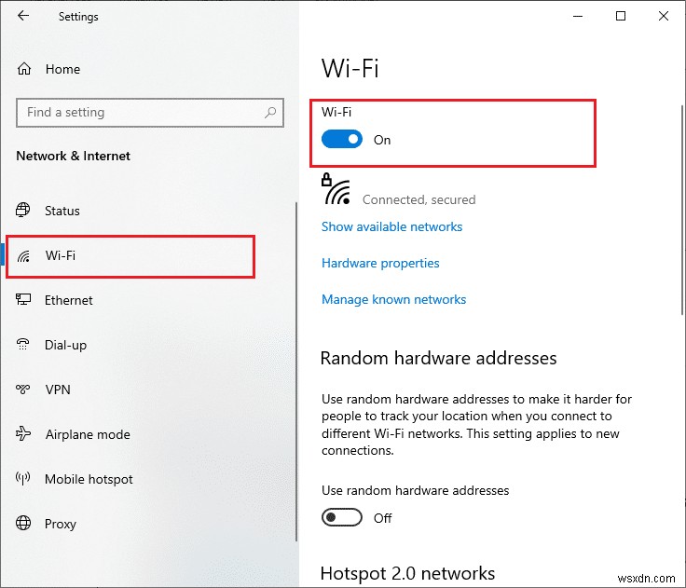Open the Wi-Fi settings tab
686x588 pixels.
[x=61, y=255]
